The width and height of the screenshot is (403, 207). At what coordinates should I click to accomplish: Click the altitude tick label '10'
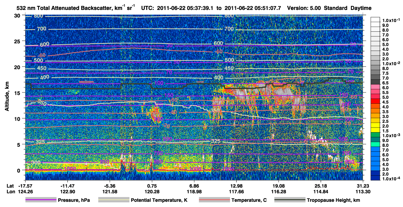coord(17,119)
